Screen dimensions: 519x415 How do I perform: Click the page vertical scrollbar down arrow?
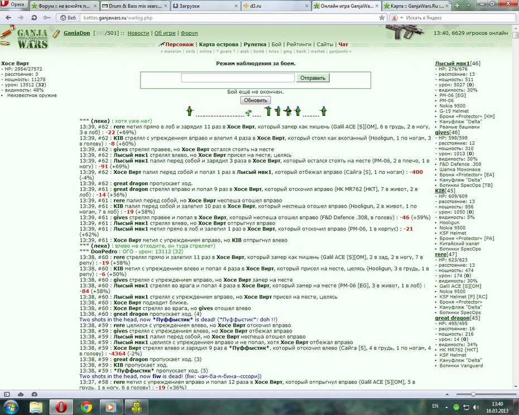click(515, 386)
